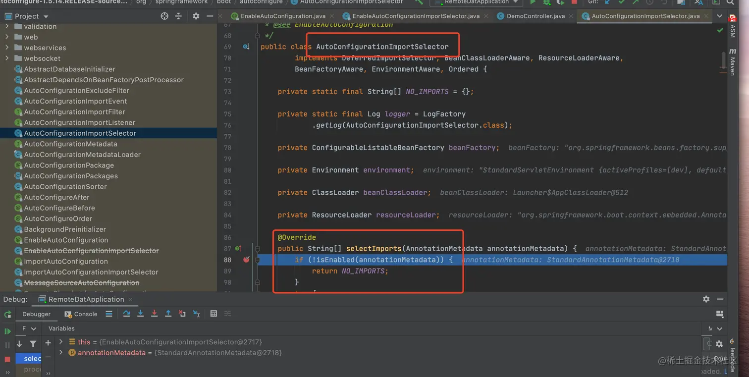Click the green Run icon in the top toolbar
749x377 pixels.
533,2
